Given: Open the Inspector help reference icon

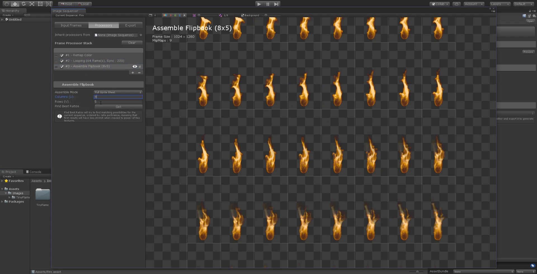Looking at the screenshot, I should tap(524, 16).
